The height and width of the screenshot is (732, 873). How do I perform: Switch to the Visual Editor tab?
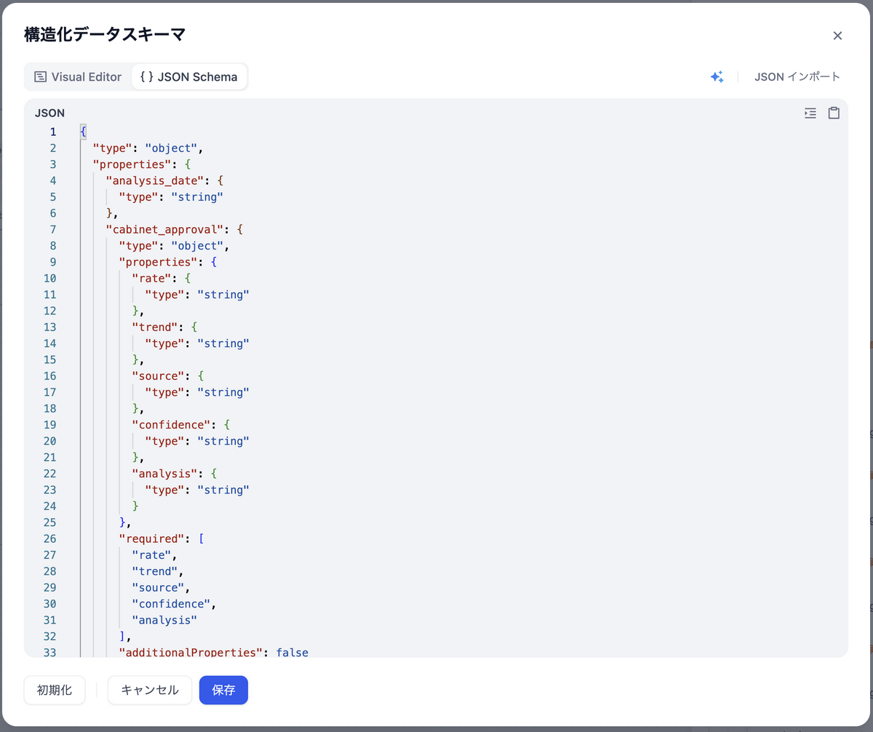pyautogui.click(x=78, y=76)
